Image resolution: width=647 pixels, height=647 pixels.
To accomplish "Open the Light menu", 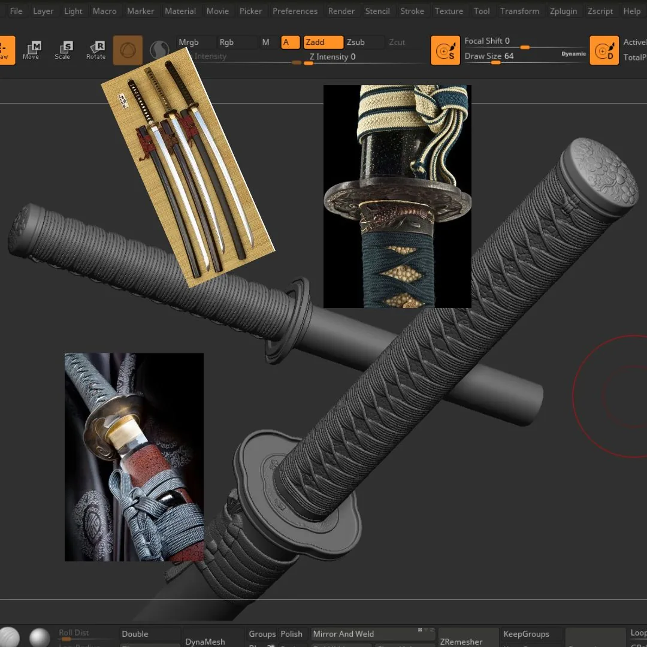I will coord(73,11).
